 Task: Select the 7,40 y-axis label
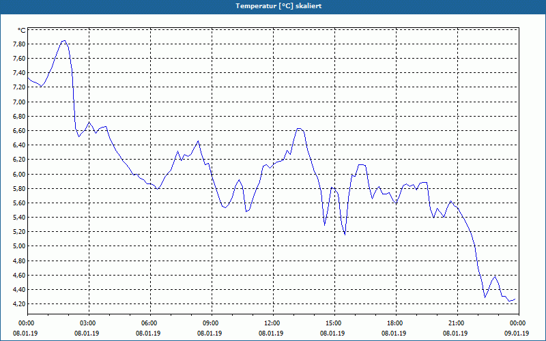(19, 73)
